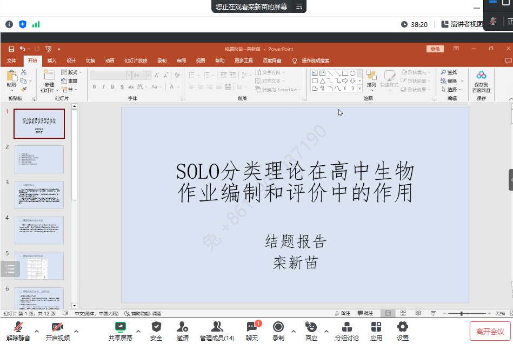Image resolution: width=513 pixels, height=344 pixels.
Task: Turn on the video camera
Action: tap(57, 327)
